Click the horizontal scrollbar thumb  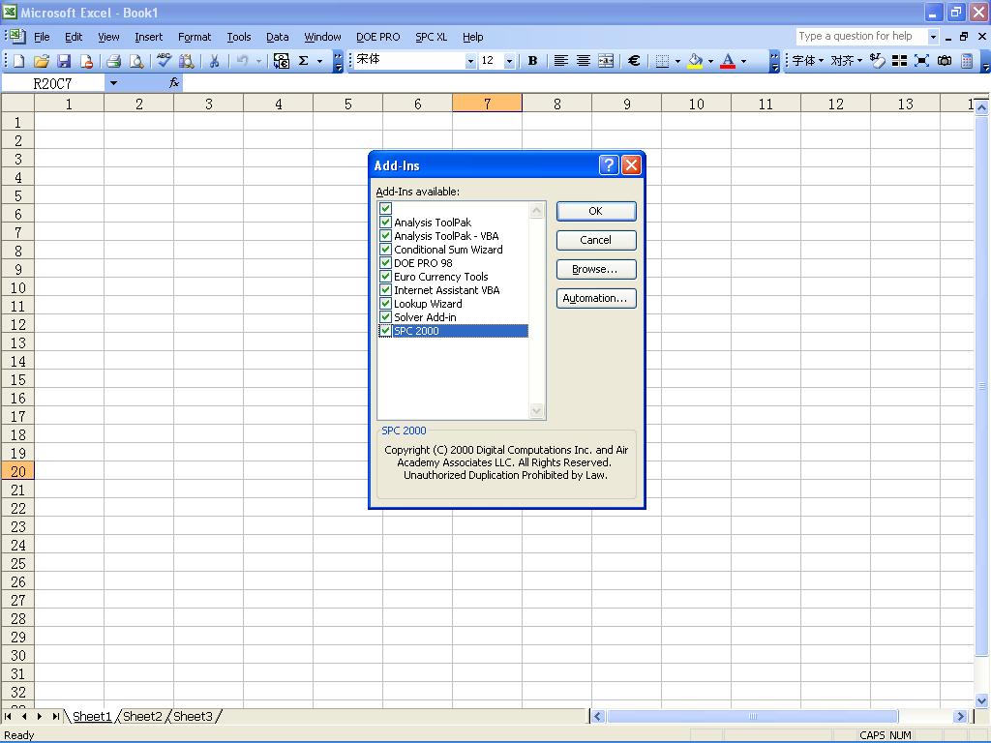point(752,716)
